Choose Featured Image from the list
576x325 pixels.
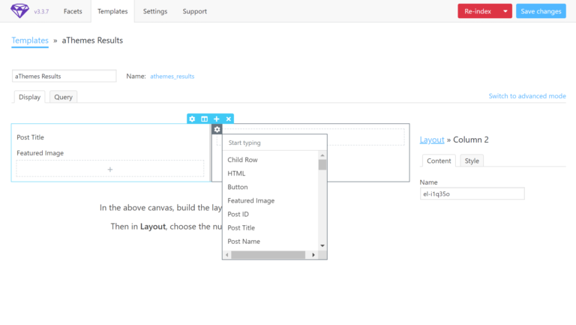pyautogui.click(x=250, y=200)
